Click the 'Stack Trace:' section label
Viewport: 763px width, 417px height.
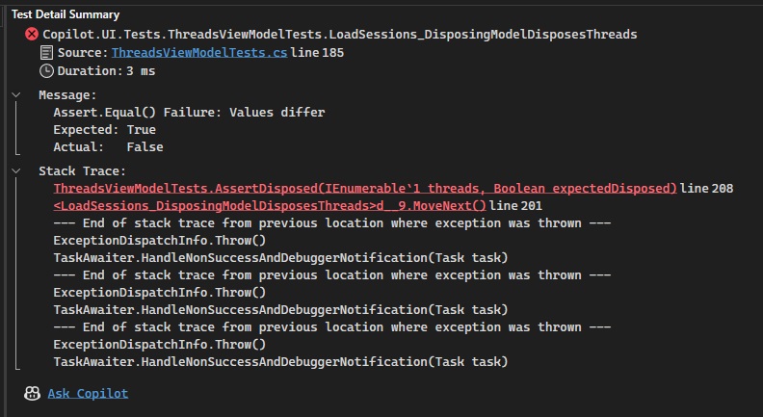(x=82, y=170)
